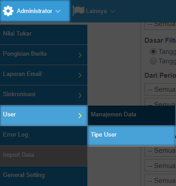Open the topmost Semua combo box

[x=160, y=26]
